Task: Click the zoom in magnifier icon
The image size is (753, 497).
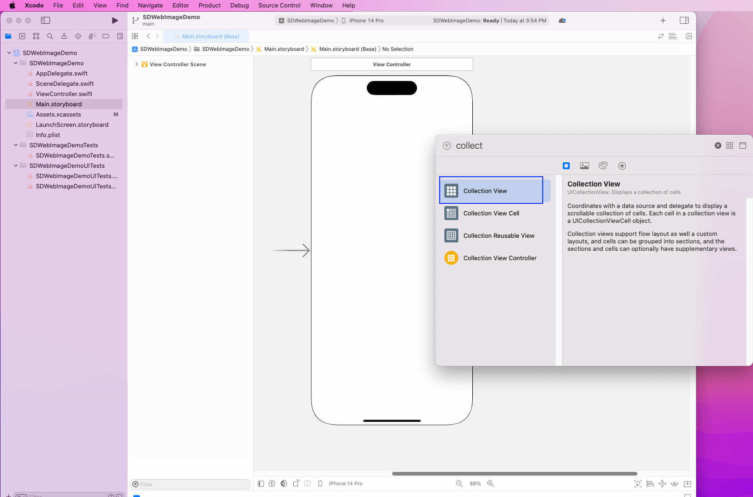Action: 490,483
